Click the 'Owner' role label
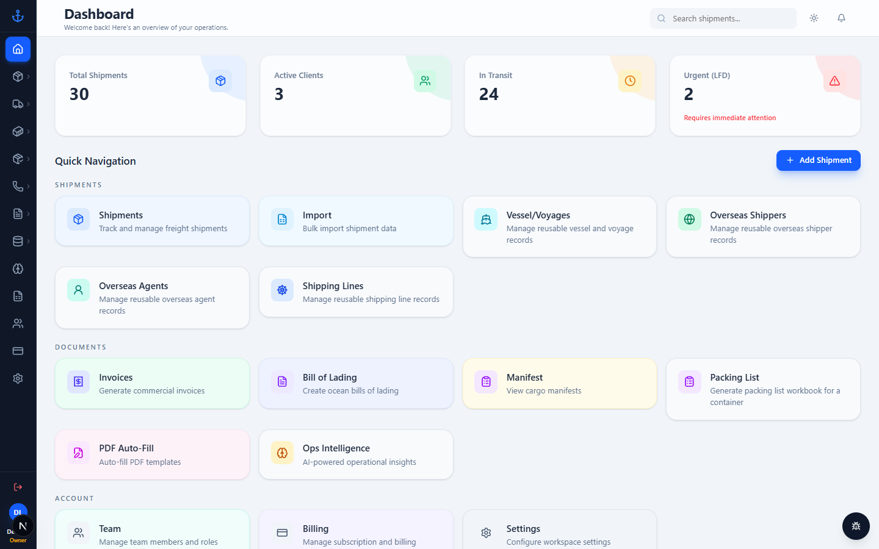This screenshot has width=879, height=549. point(18,540)
